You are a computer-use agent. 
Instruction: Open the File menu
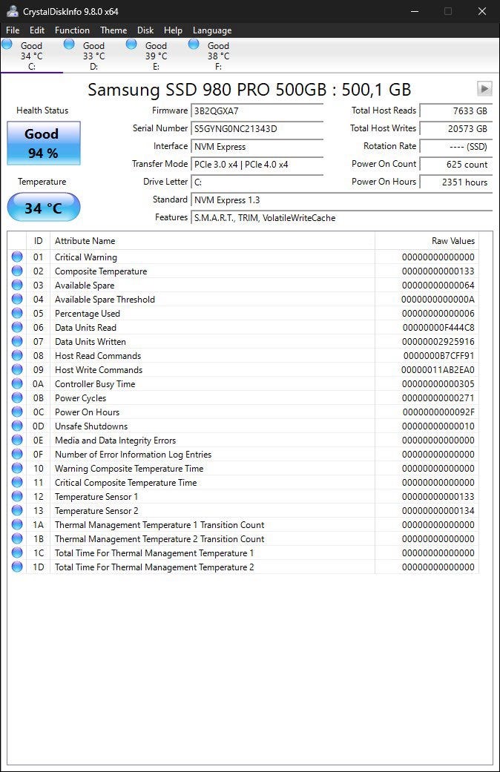(13, 30)
